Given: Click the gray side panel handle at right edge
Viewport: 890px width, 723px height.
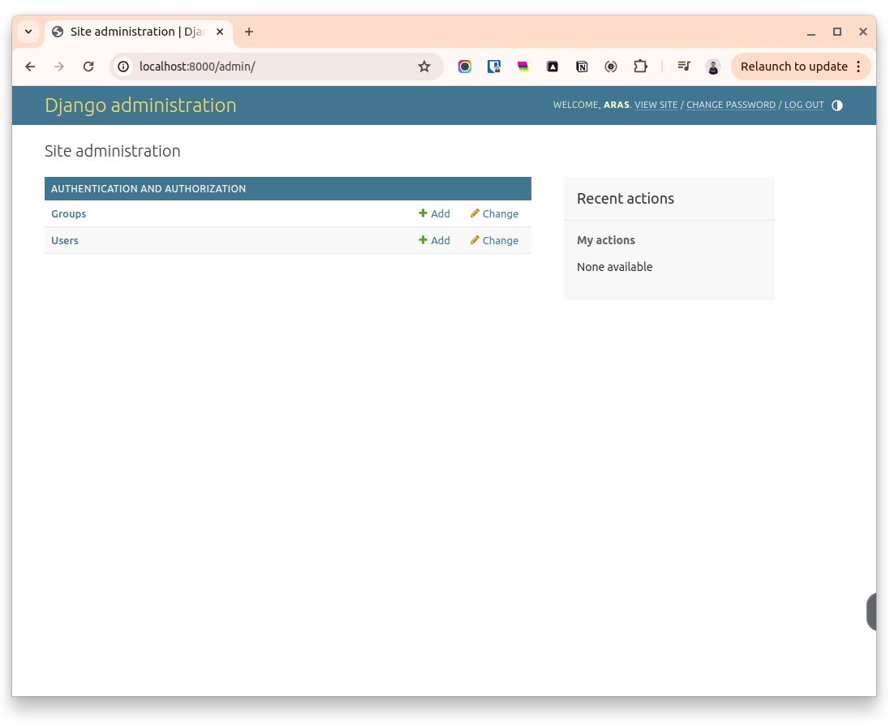Looking at the screenshot, I should click(x=872, y=612).
